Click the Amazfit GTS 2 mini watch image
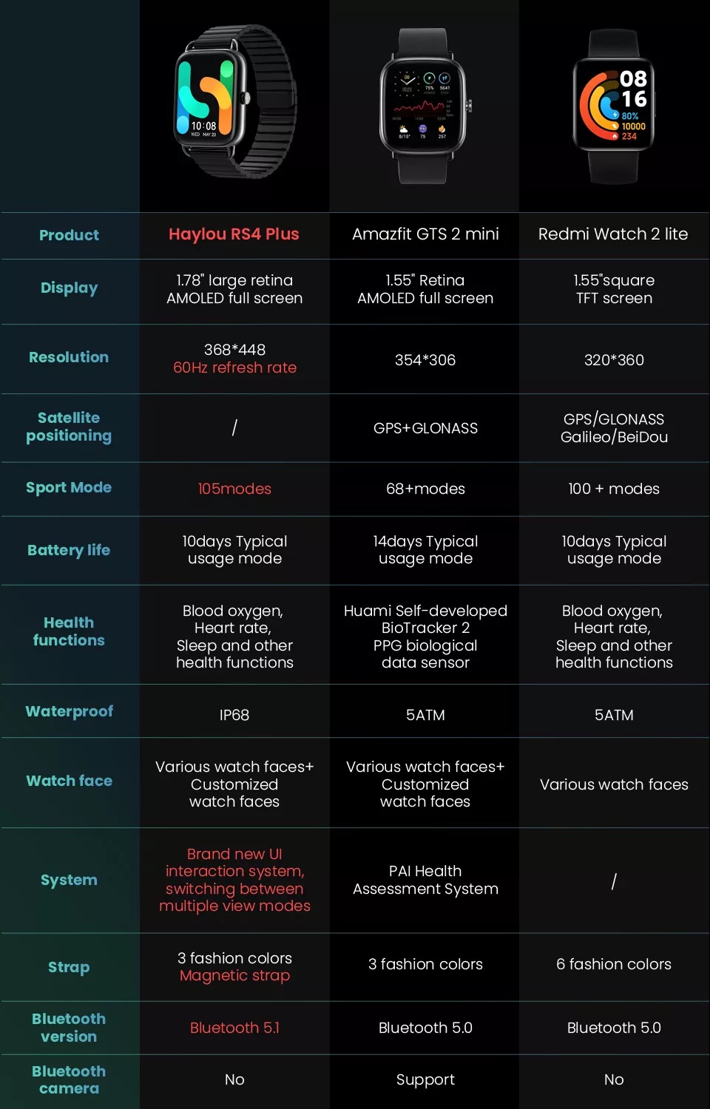 pos(425,106)
